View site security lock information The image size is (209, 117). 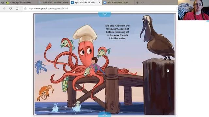click(25, 8)
